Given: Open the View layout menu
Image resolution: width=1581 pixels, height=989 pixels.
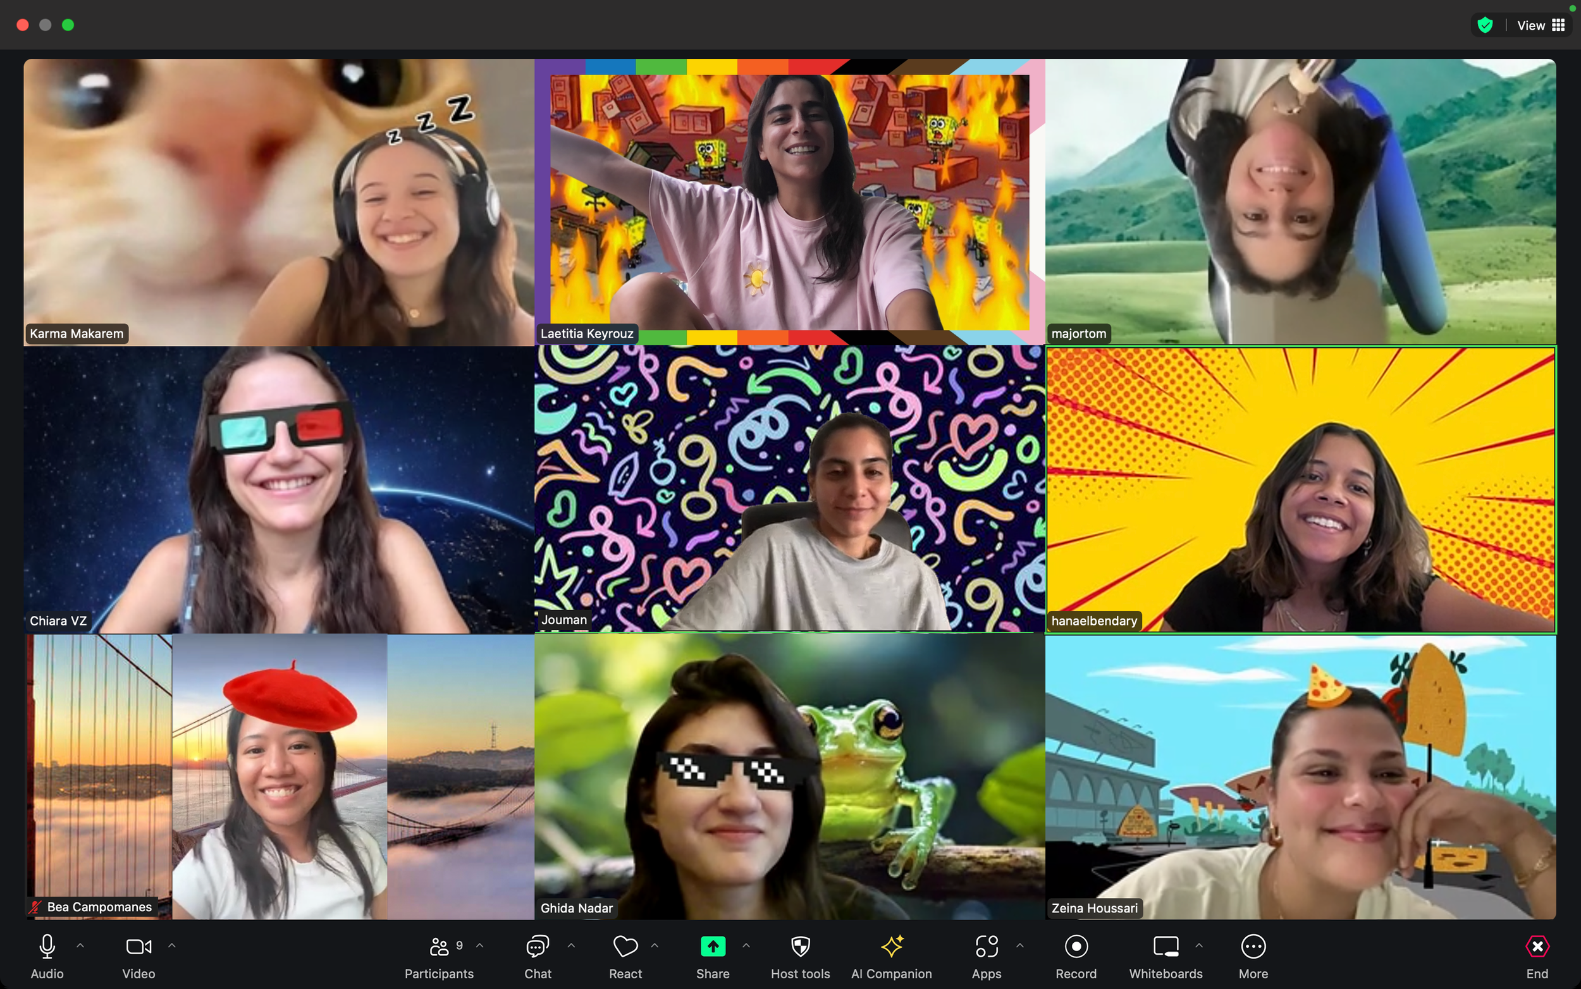Looking at the screenshot, I should pyautogui.click(x=1541, y=25).
